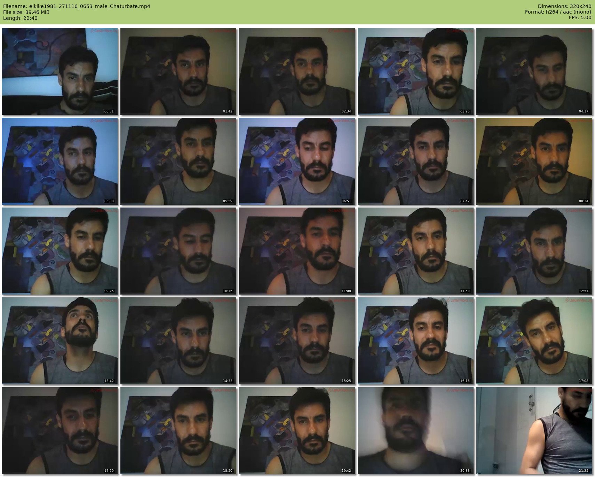Click the thumbnail at 12:51
This screenshot has width=595, height=477.
534,251
